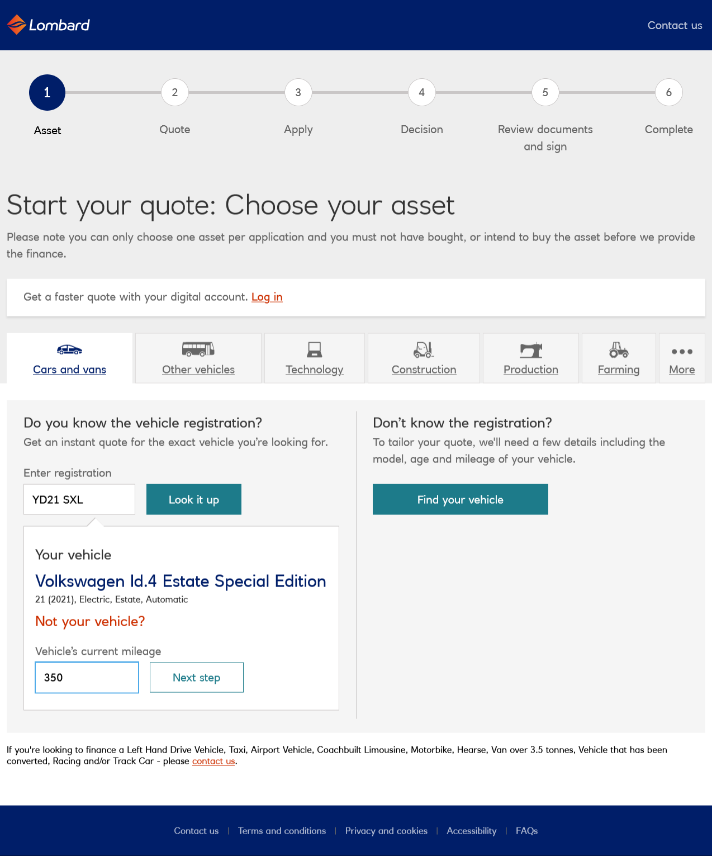Click step 2 Quote circle

click(x=175, y=92)
